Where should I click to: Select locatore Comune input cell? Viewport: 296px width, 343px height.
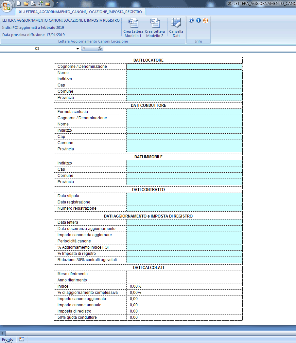[184, 91]
